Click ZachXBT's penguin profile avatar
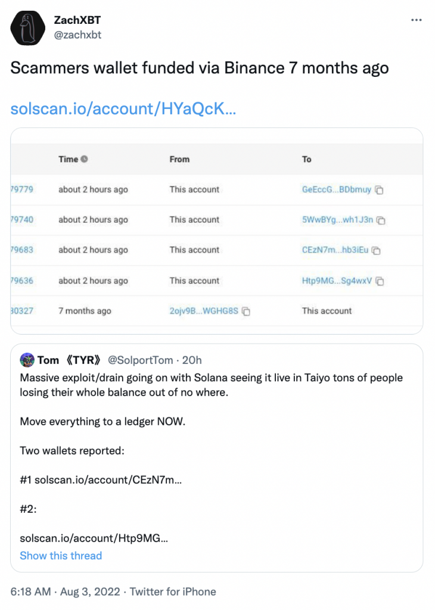 coord(27,28)
